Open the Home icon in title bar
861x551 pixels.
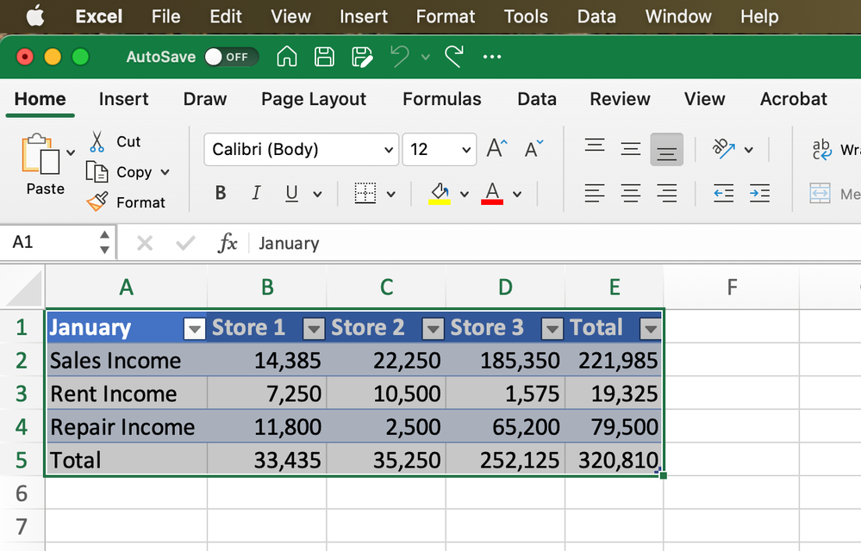287,57
